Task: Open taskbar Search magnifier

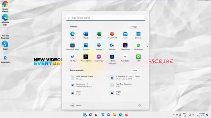Action: (90, 115)
